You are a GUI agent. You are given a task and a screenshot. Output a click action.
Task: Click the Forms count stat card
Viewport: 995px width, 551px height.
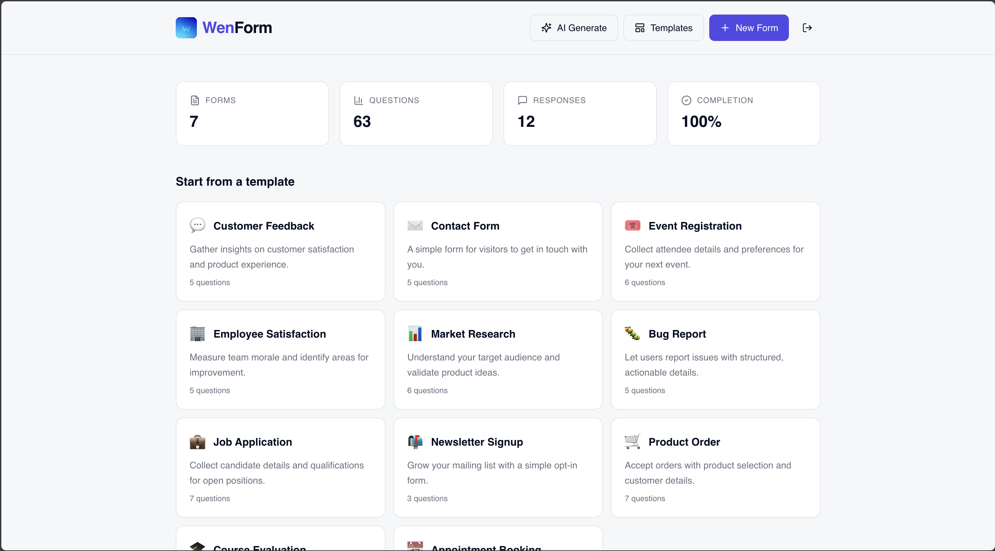pyautogui.click(x=252, y=114)
